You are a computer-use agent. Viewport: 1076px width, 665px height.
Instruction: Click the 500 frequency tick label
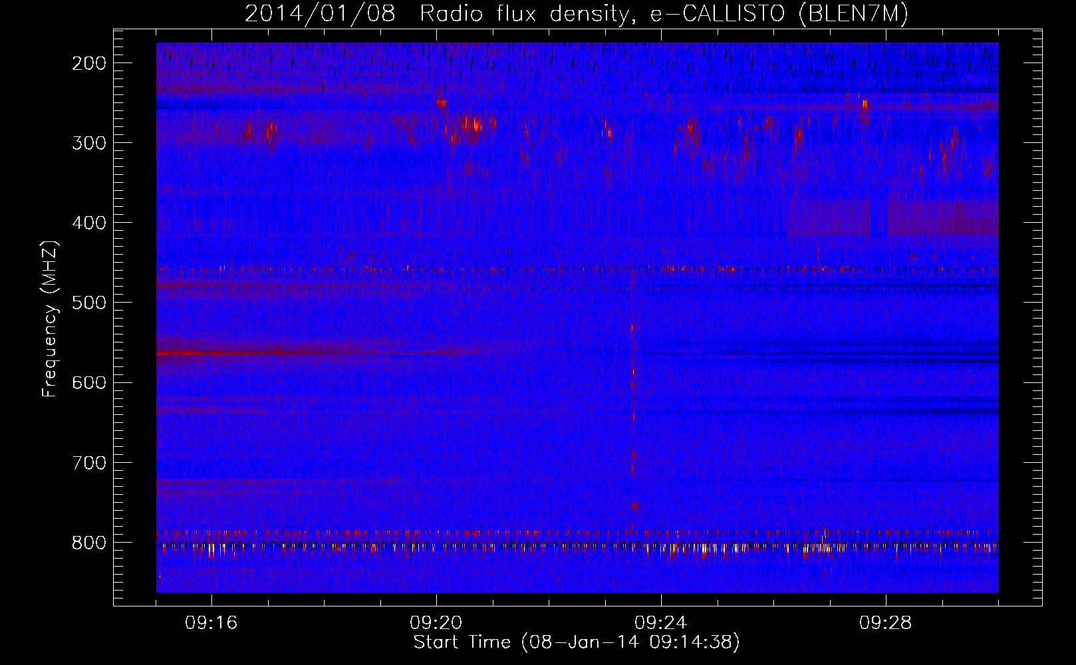[x=88, y=303]
